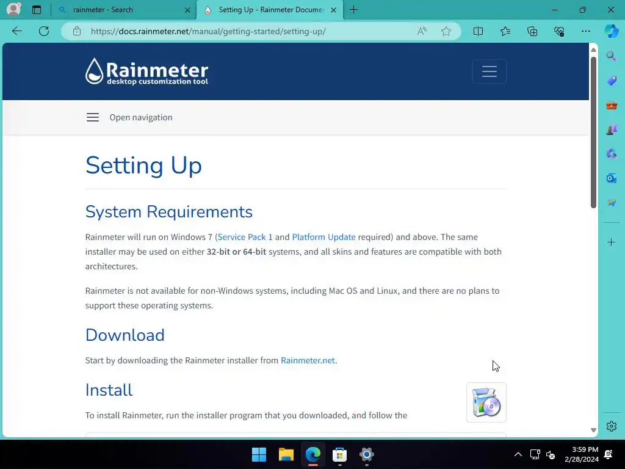Screen dimensions: 625x469
Task: Open the sidebar Microsoft 365 icon
Action: (x=611, y=154)
